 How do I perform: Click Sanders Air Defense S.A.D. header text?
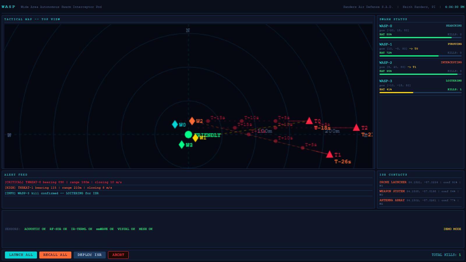pyautogui.click(x=368, y=7)
